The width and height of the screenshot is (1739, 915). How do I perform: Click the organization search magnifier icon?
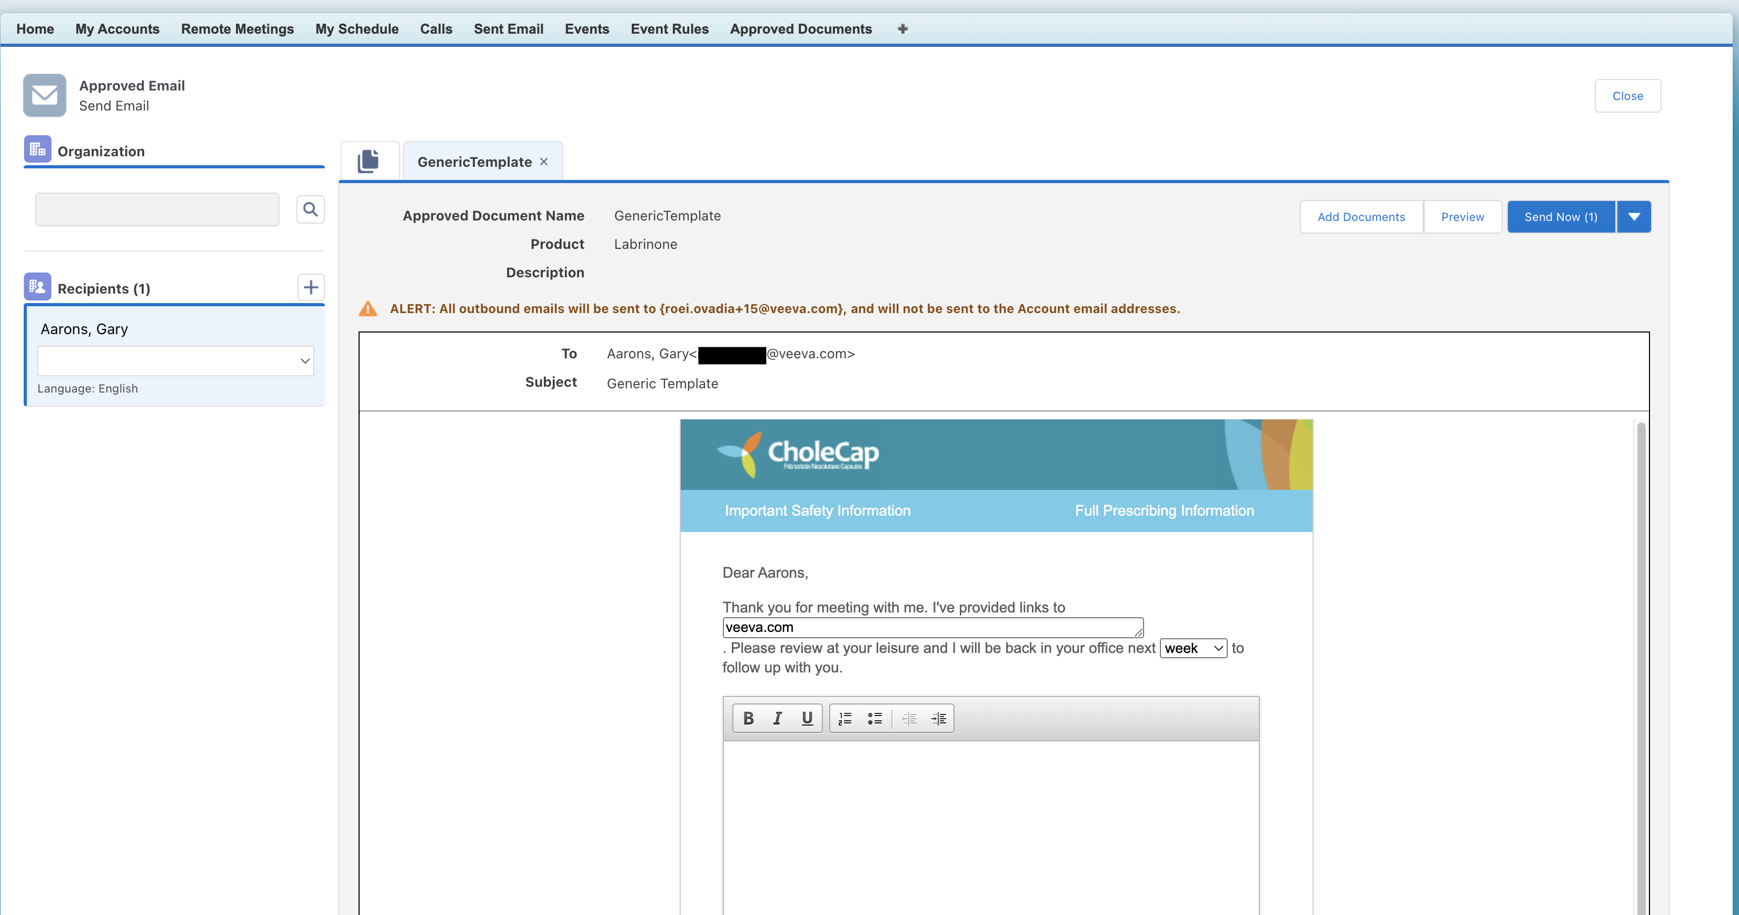[311, 210]
